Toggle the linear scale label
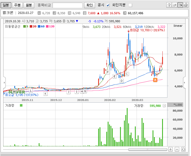This screenshot has height=156, width=191. tap(178, 26)
